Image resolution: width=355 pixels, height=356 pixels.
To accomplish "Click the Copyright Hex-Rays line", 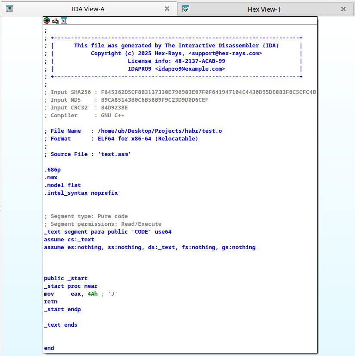I will (x=176, y=53).
